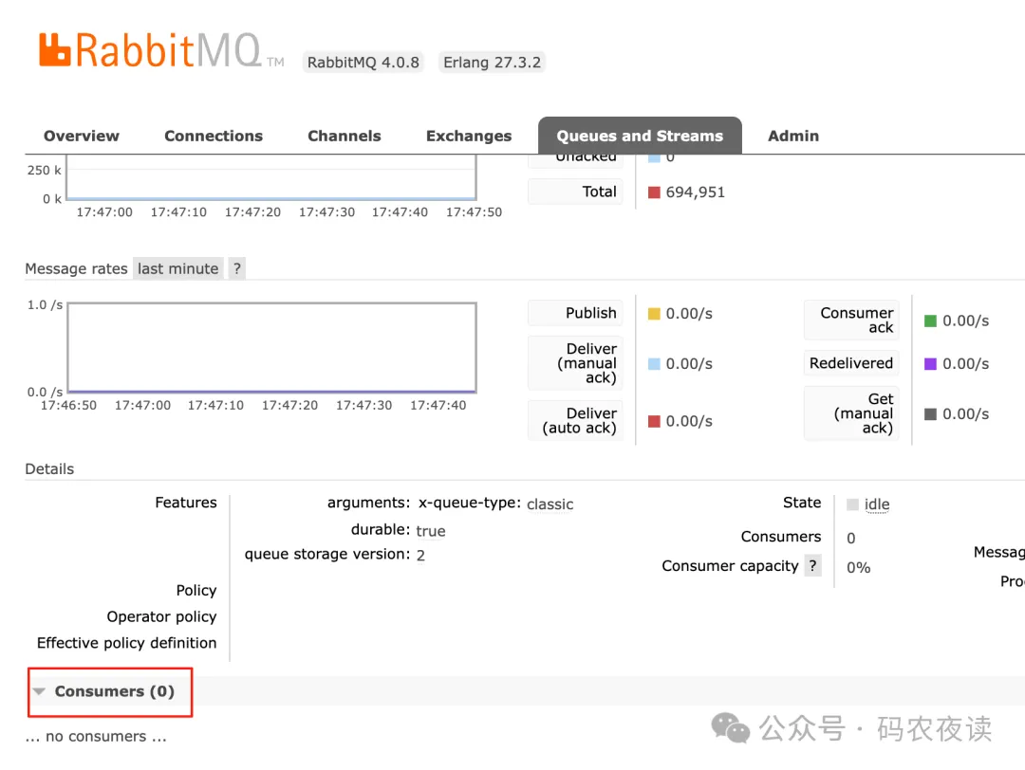Click the Publish legend label
The width and height of the screenshot is (1025, 770).
coord(575,313)
